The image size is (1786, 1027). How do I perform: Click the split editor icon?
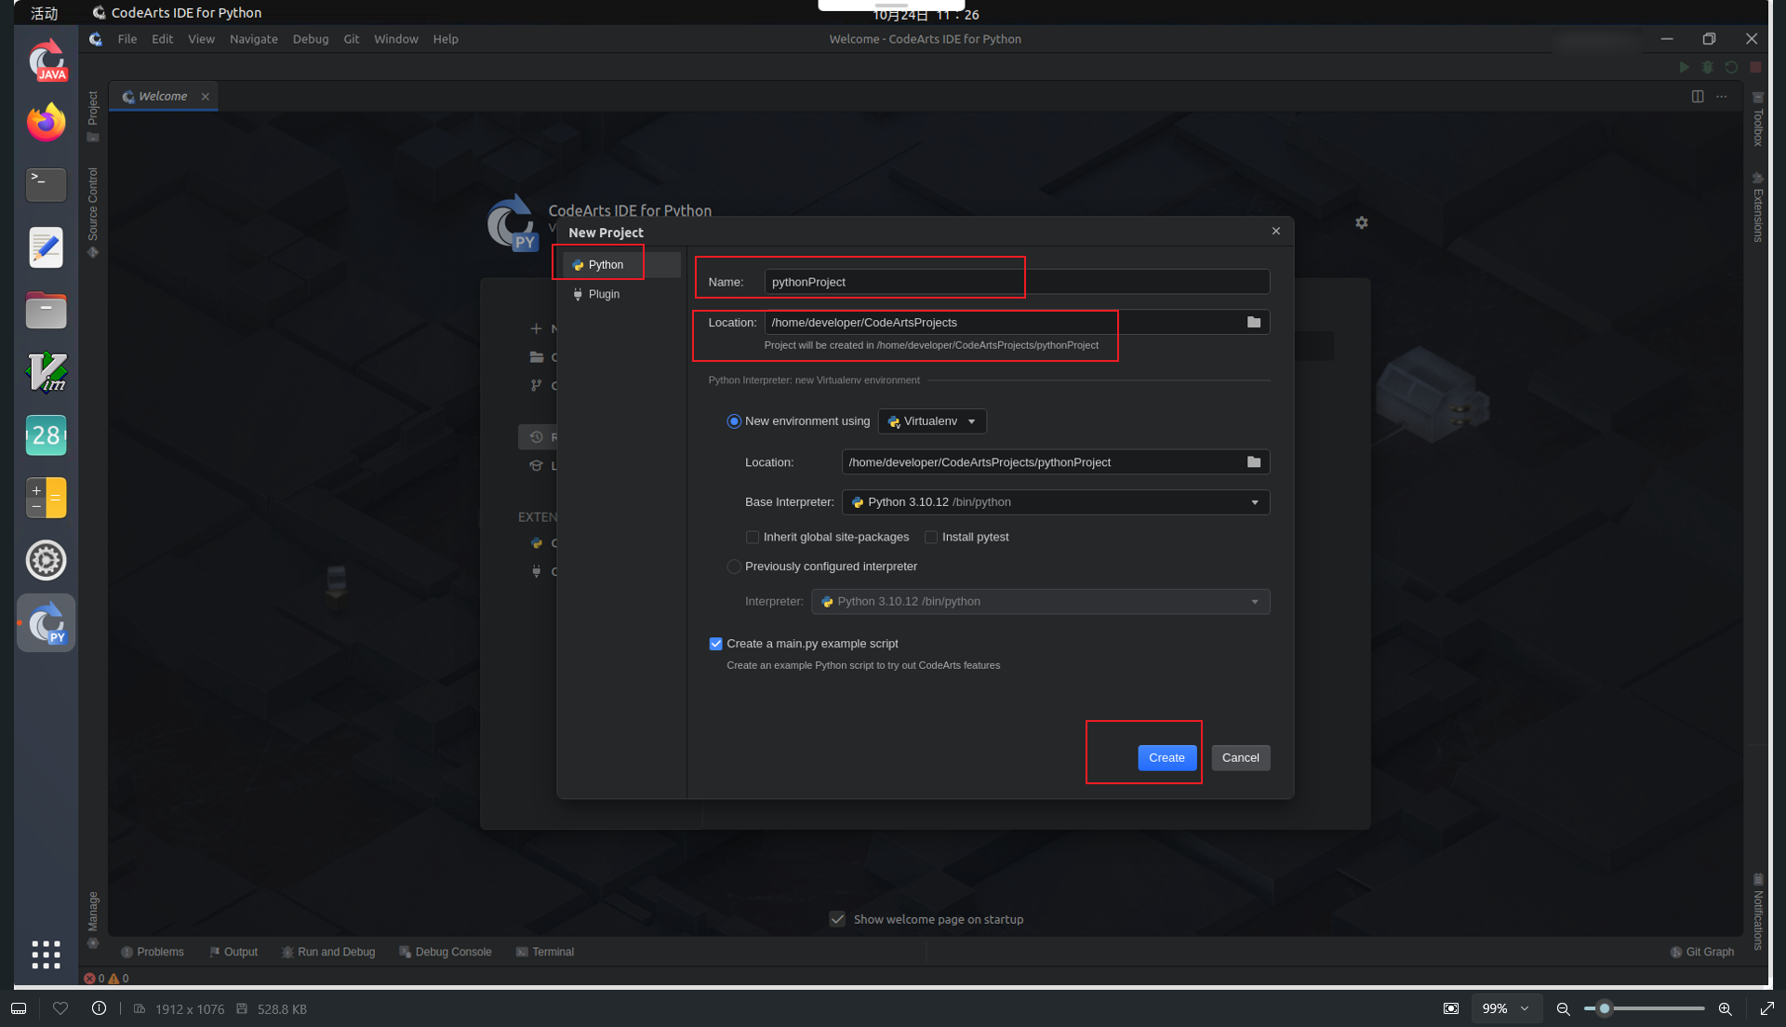pos(1697,97)
